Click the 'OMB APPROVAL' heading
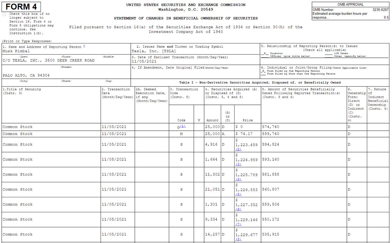 point(351,5)
